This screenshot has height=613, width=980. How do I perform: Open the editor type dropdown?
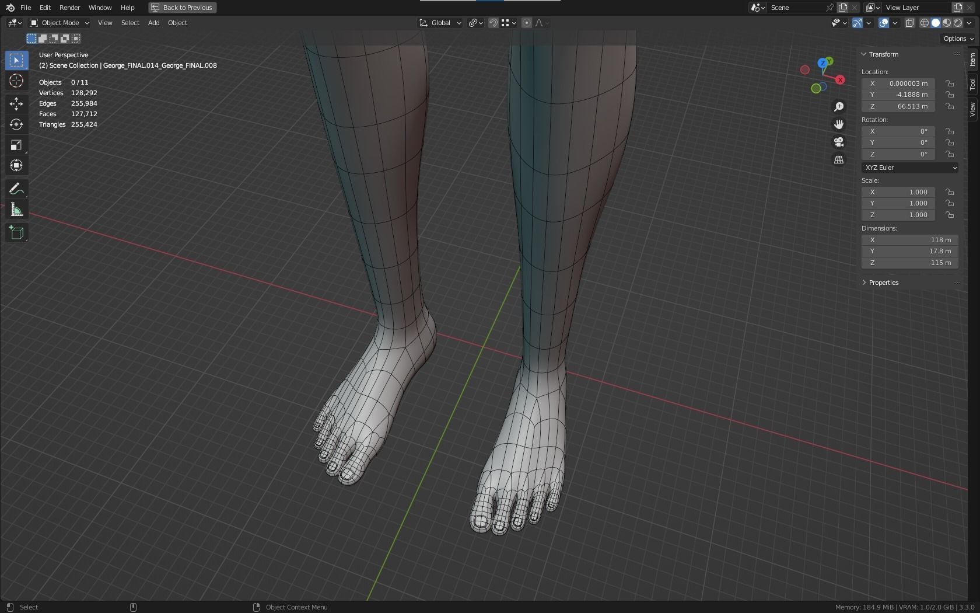(x=15, y=23)
